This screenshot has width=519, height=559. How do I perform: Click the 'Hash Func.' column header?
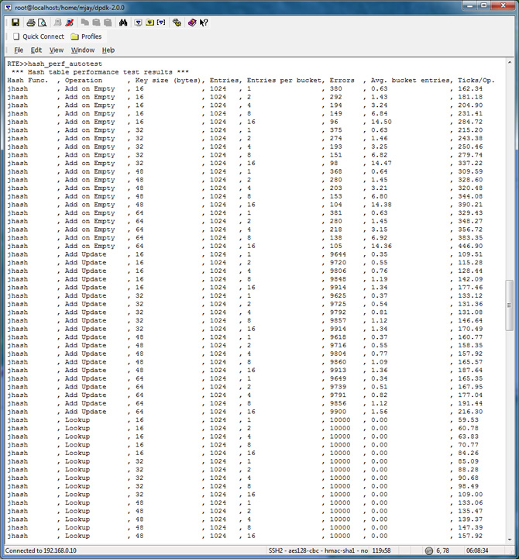pos(27,80)
